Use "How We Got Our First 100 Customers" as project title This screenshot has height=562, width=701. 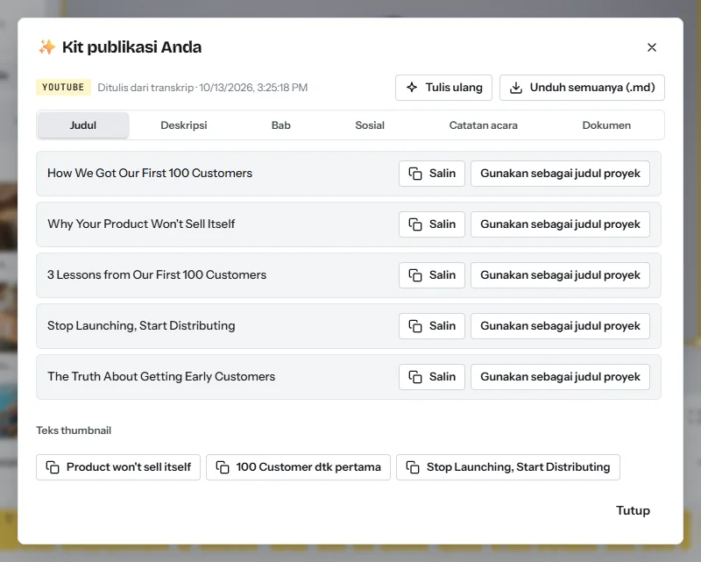point(560,174)
